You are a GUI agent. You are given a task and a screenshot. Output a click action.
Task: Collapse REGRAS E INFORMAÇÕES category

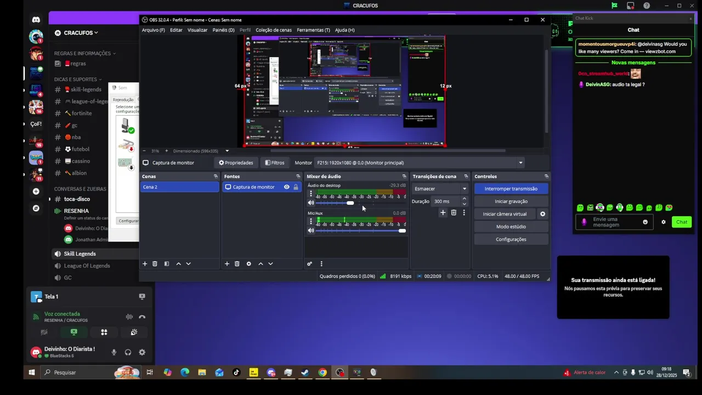pyautogui.click(x=85, y=53)
